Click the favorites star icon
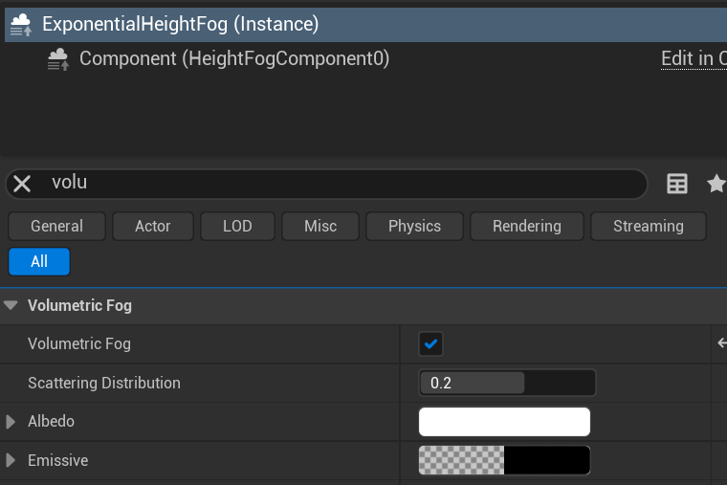 coord(716,184)
